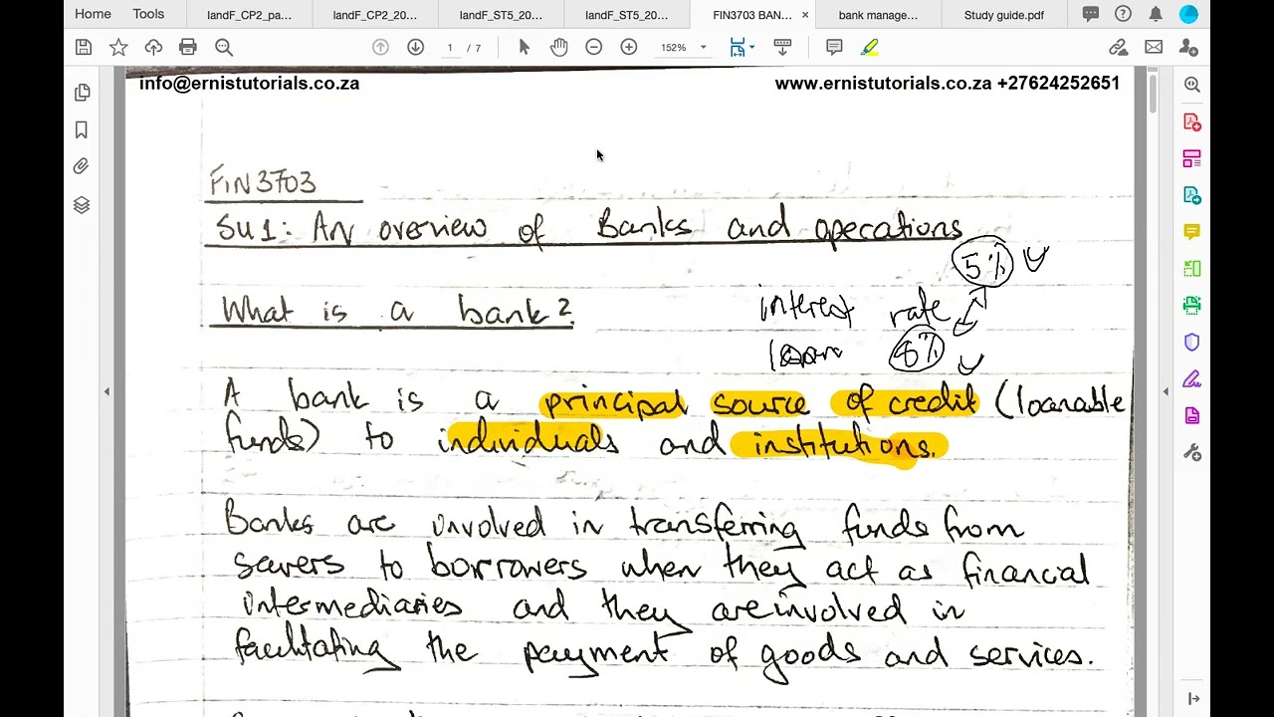Print the document
The height and width of the screenshot is (717, 1274).
(188, 47)
